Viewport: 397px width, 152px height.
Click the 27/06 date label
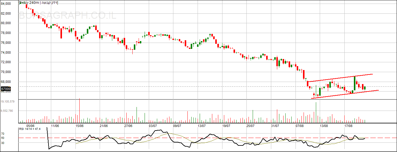(128, 126)
